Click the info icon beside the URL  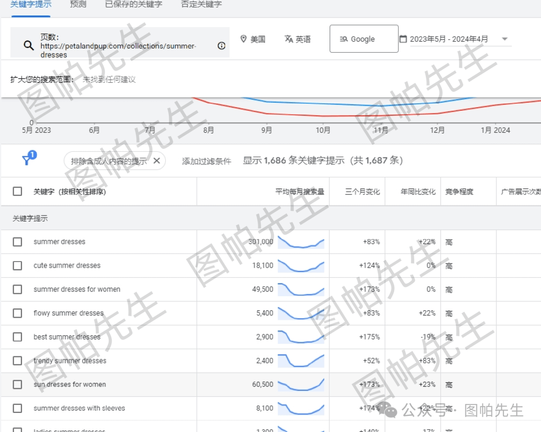tap(221, 46)
